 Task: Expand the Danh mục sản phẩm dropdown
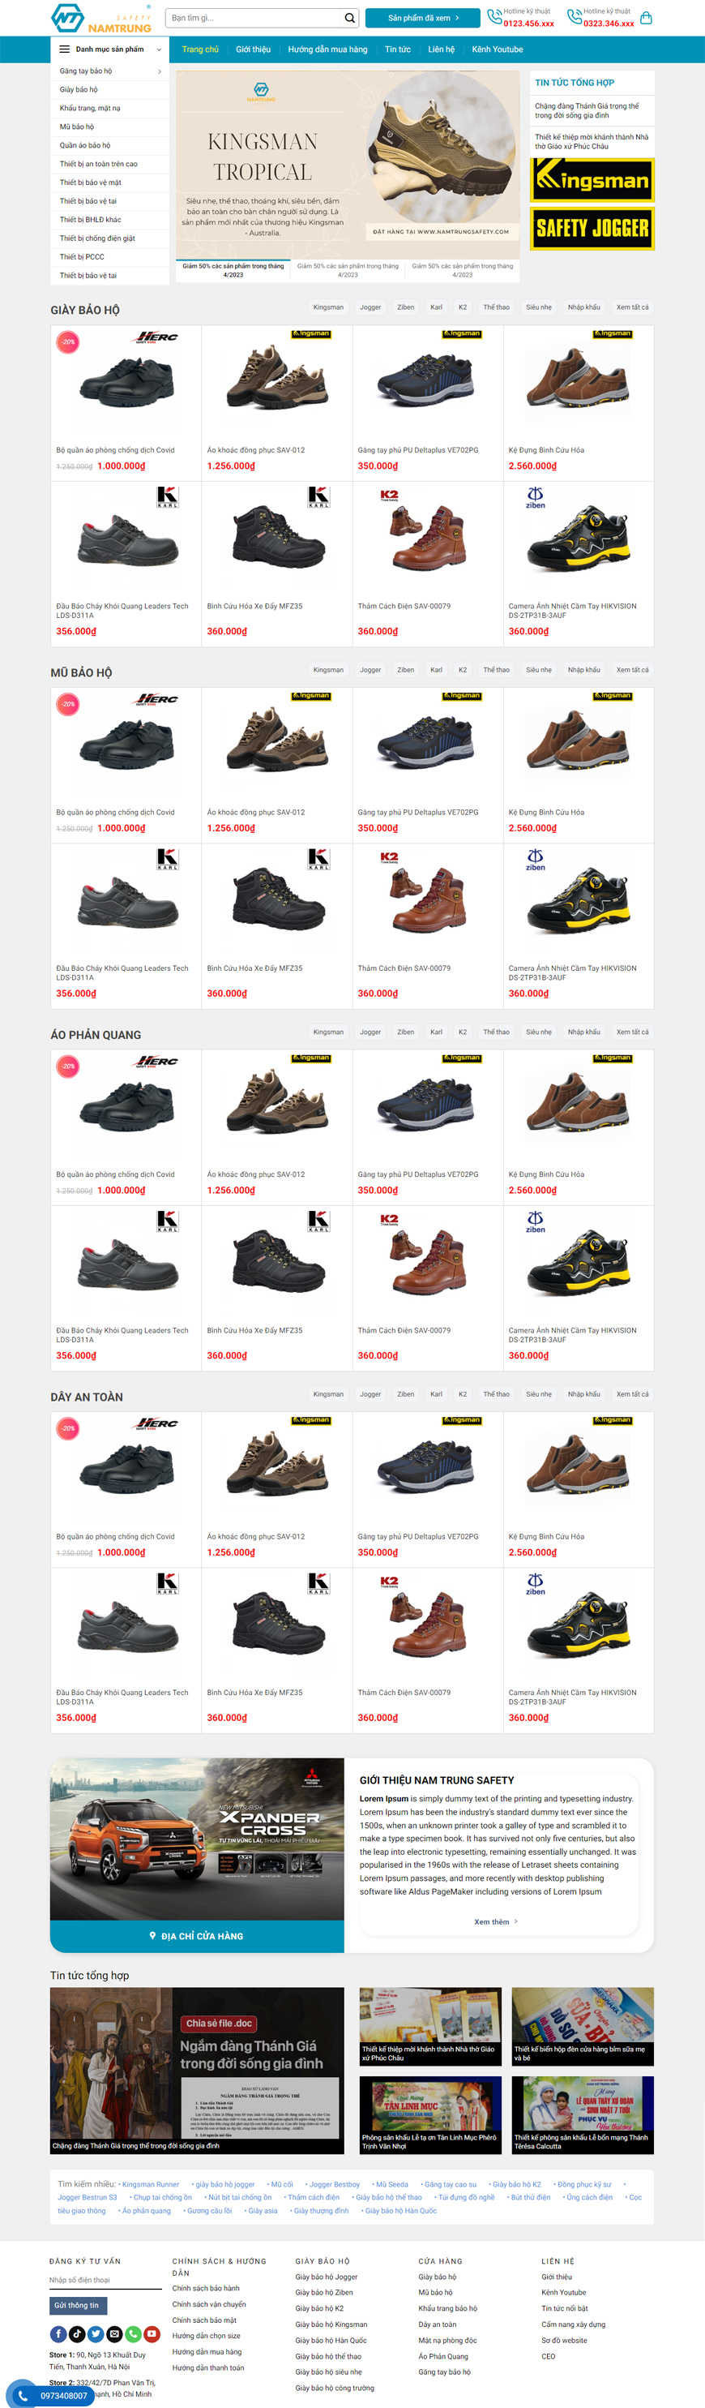click(109, 49)
